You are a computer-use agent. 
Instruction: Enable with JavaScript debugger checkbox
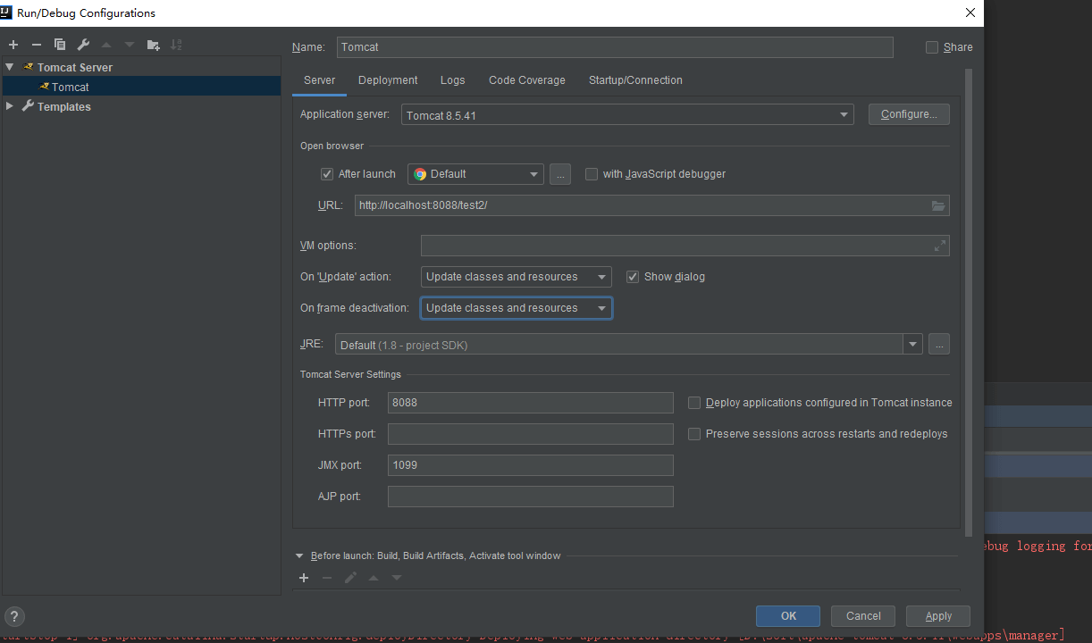[592, 174]
